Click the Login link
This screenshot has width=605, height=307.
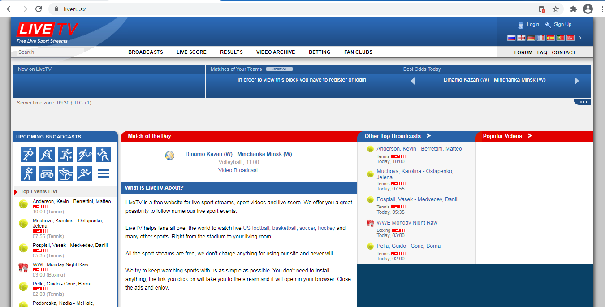[x=533, y=25]
